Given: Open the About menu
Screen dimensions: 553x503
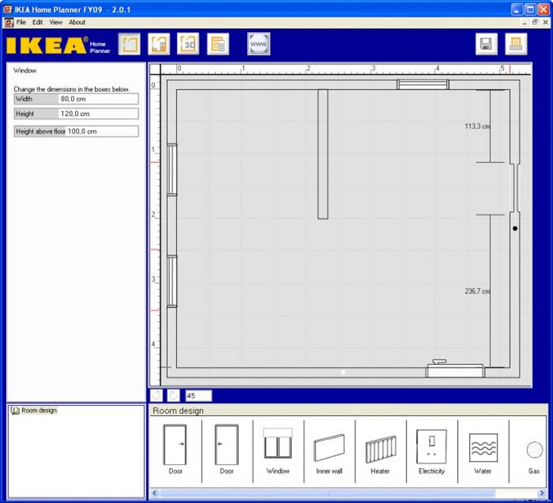Looking at the screenshot, I should coord(77,22).
